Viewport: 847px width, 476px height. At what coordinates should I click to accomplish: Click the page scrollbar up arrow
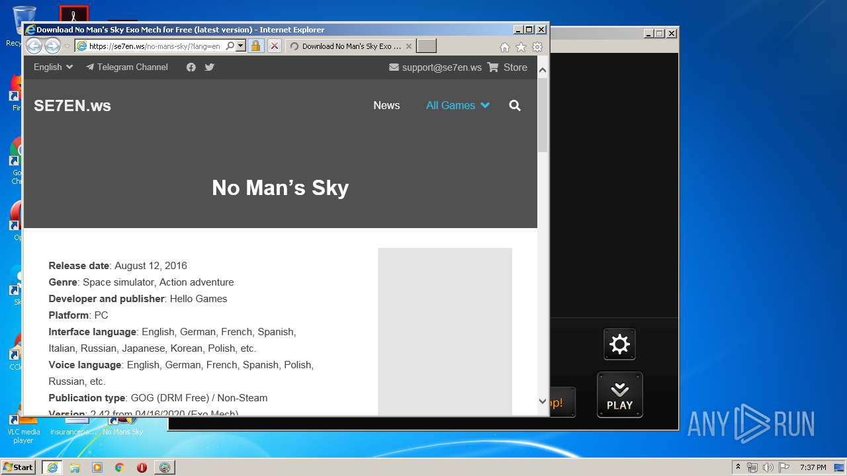coord(543,69)
